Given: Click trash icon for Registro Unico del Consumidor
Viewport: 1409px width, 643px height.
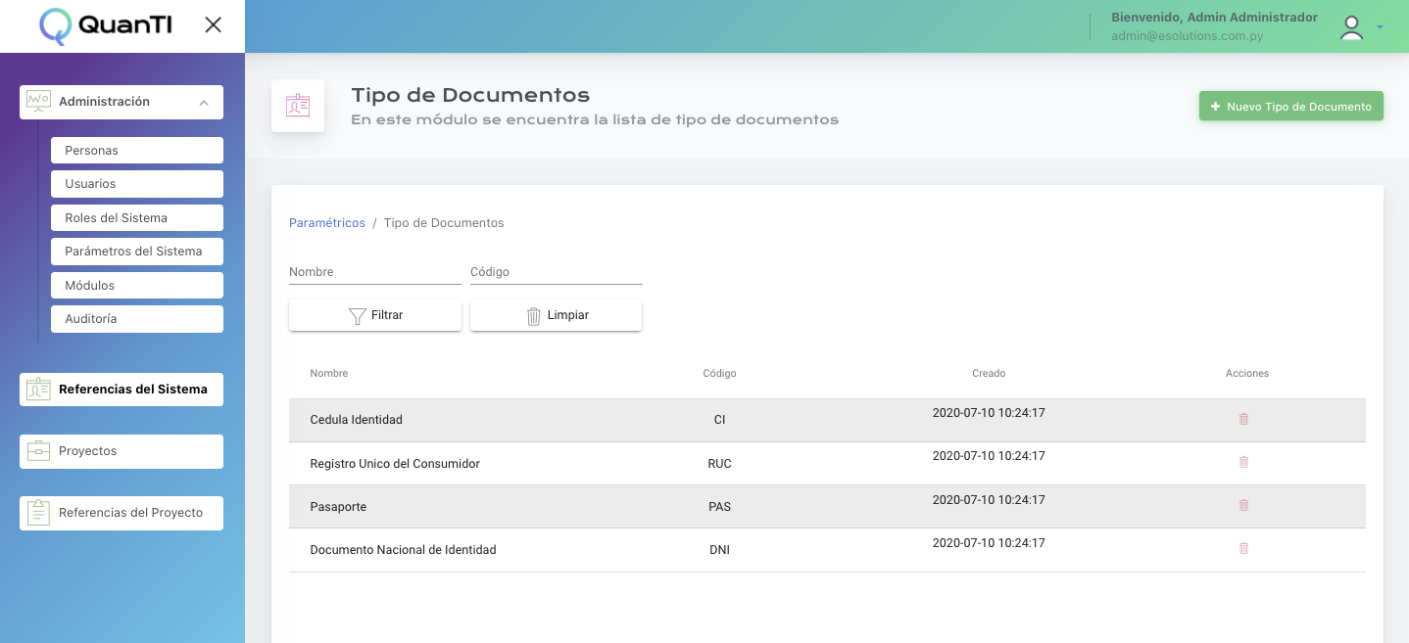Looking at the screenshot, I should 1243,462.
